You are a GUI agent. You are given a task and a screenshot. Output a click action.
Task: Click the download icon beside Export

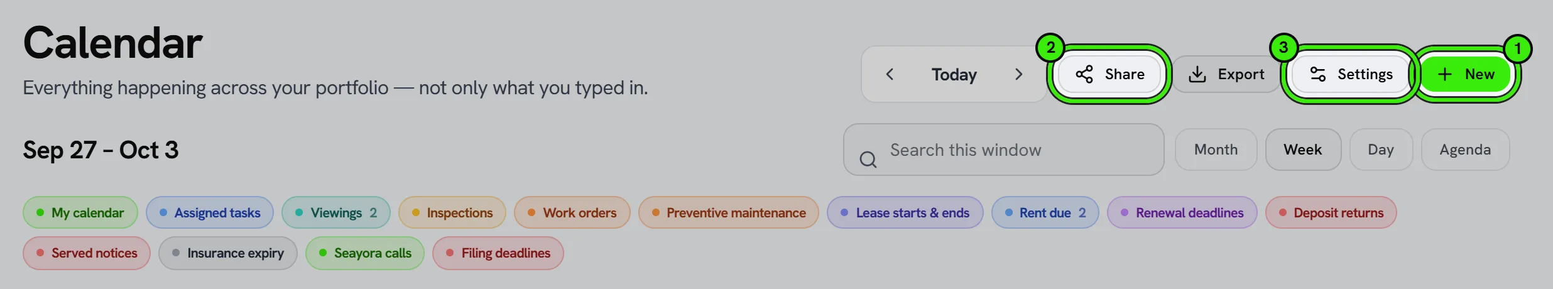coord(1197,74)
